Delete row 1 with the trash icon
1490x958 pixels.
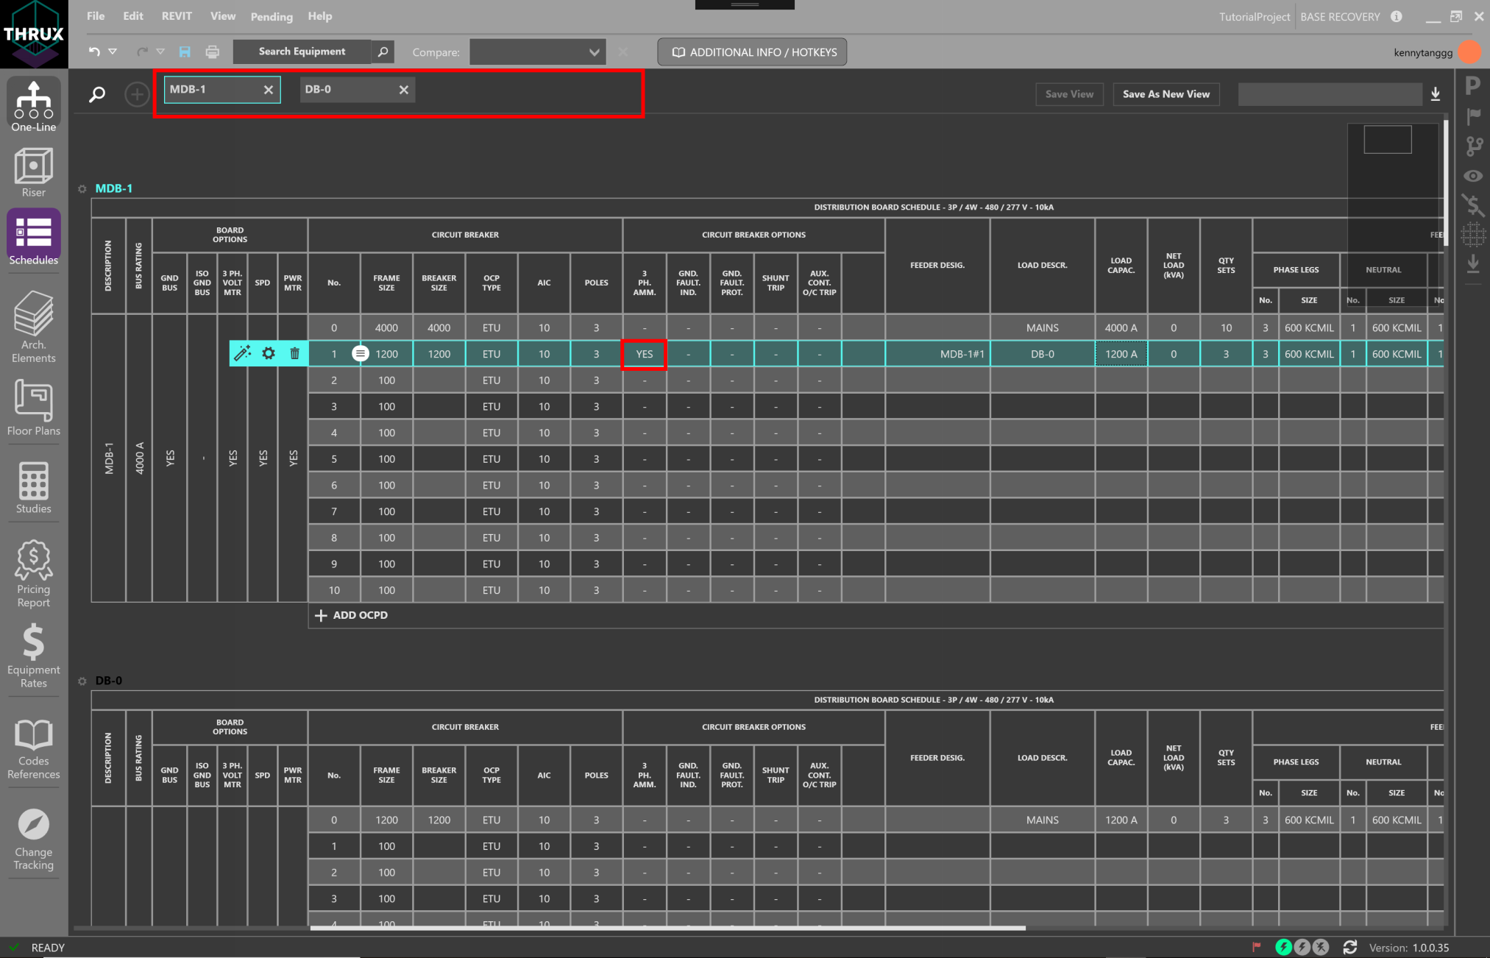(294, 353)
